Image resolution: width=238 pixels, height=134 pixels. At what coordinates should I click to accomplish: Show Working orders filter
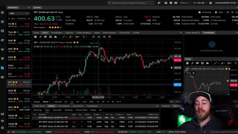click(x=38, y=110)
